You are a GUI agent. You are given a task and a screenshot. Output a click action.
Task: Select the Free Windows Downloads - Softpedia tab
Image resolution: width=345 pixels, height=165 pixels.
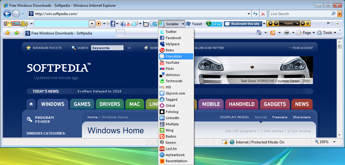click(x=70, y=33)
